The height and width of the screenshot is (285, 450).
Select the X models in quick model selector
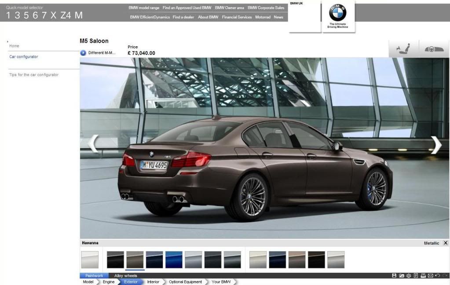[x=53, y=15]
